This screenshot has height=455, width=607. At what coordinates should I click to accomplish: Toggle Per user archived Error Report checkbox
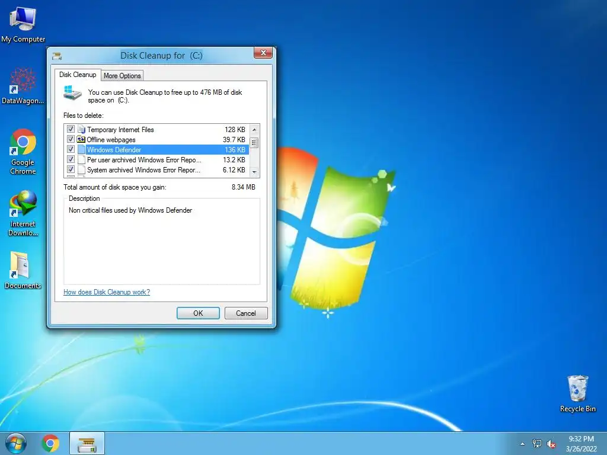[71, 159]
